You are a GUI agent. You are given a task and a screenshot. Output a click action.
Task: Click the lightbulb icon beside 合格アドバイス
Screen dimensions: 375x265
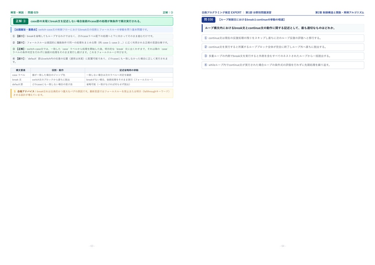15,92
